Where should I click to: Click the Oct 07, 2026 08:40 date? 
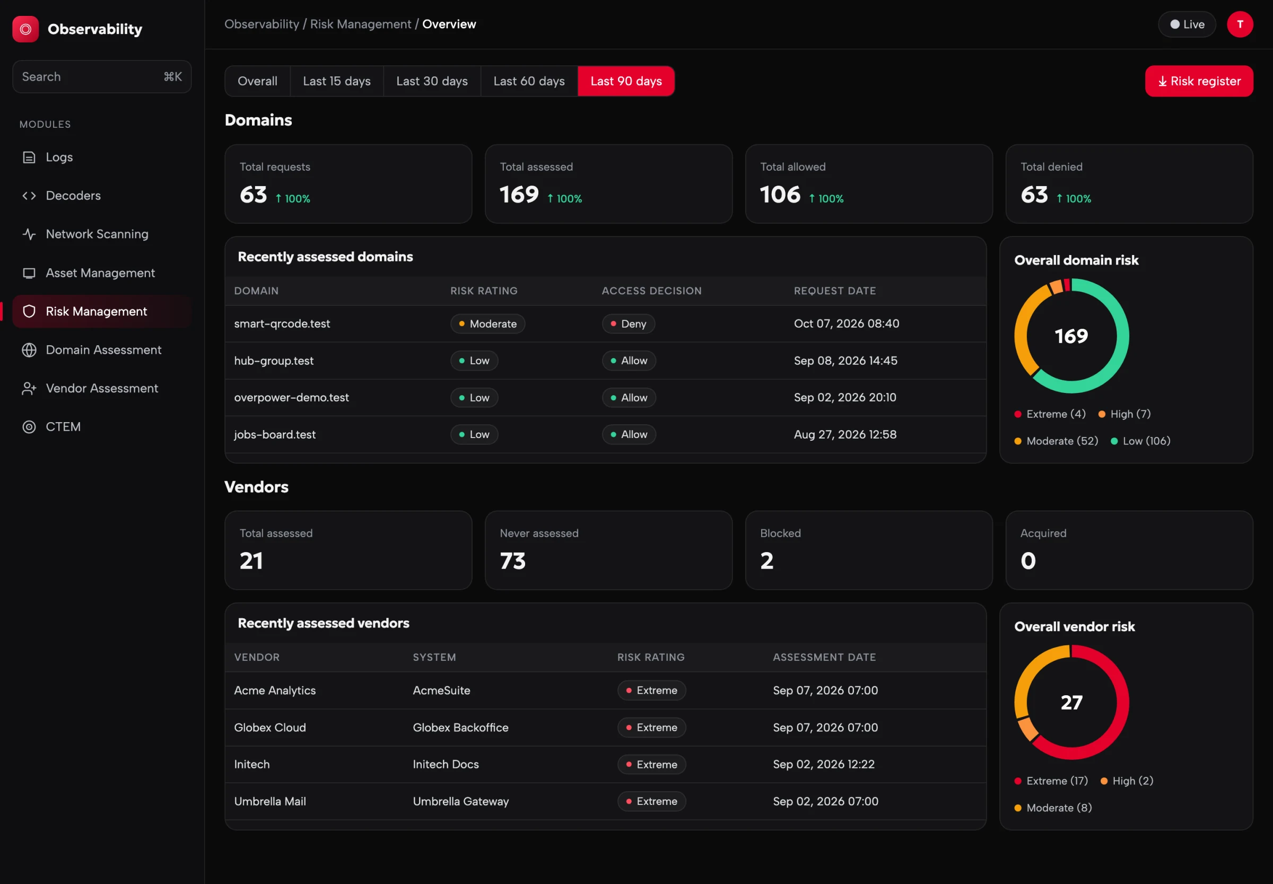[x=847, y=323]
